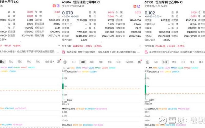The width and height of the screenshot is (205, 128).
Task: Click purple lightning badge in leftmost panel
Action: point(58,6)
